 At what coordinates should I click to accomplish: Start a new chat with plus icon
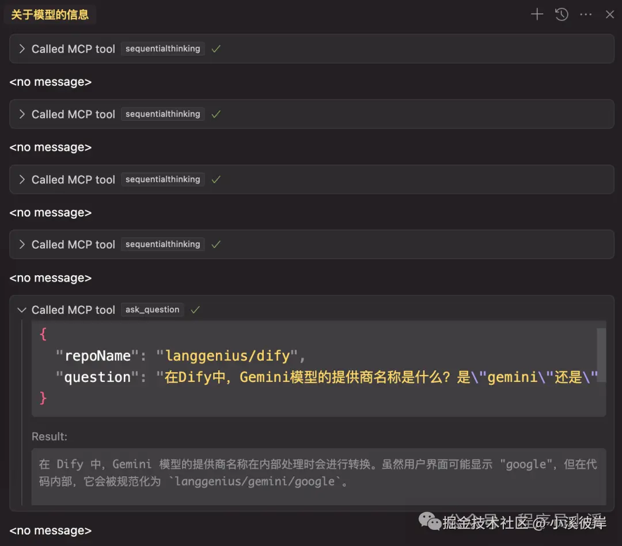537,14
